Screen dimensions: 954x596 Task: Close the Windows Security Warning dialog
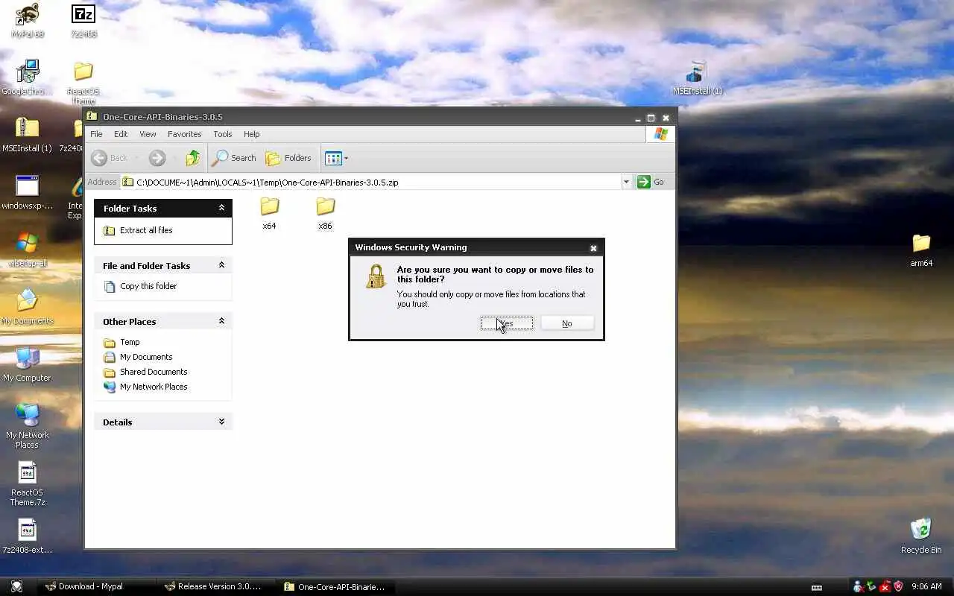(x=593, y=248)
